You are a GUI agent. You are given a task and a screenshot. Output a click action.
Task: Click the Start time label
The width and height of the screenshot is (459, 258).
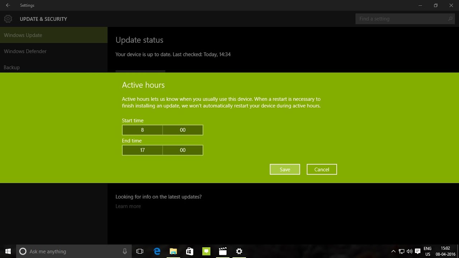tap(133, 120)
